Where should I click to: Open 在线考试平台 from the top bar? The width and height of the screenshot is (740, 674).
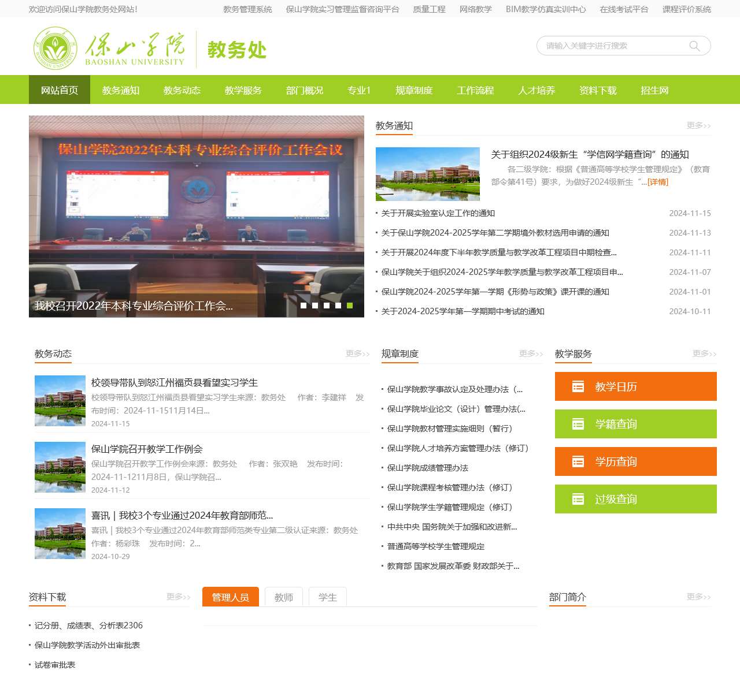[623, 9]
